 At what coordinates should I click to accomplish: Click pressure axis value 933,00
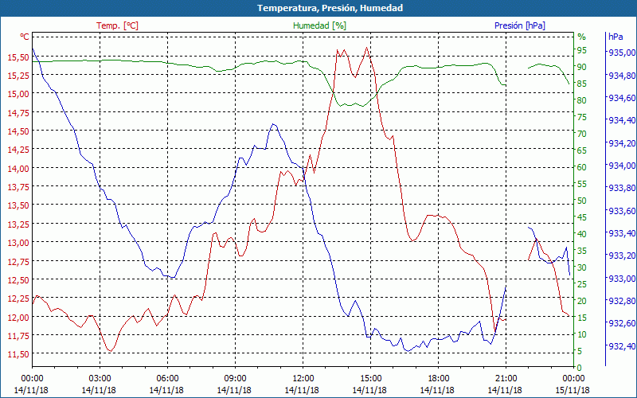coord(621,278)
